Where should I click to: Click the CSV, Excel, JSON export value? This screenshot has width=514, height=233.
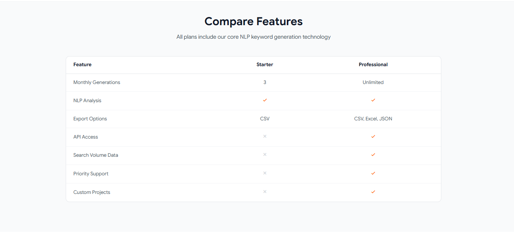[x=373, y=119]
